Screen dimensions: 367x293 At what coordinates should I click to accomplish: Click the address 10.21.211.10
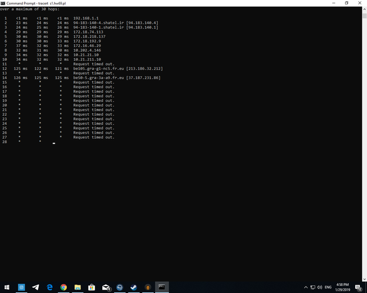click(x=87, y=60)
